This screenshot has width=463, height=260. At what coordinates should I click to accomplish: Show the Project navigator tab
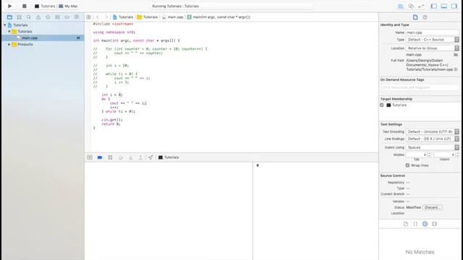9,17
